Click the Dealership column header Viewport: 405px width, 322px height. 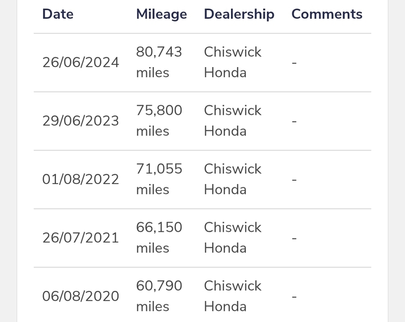(239, 14)
